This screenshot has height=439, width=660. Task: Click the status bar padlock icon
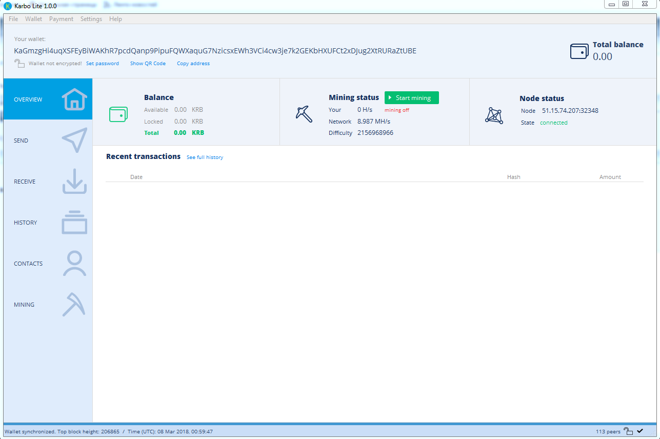628,431
